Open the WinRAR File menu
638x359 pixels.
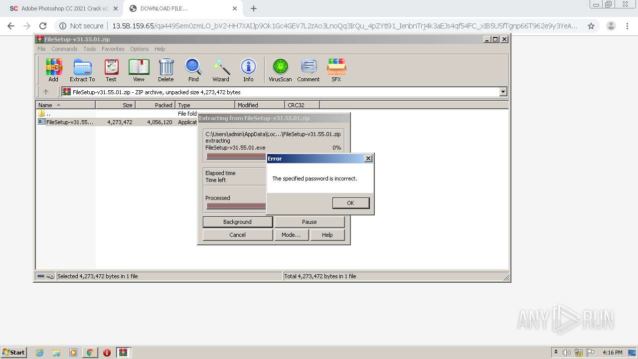pyautogui.click(x=41, y=49)
